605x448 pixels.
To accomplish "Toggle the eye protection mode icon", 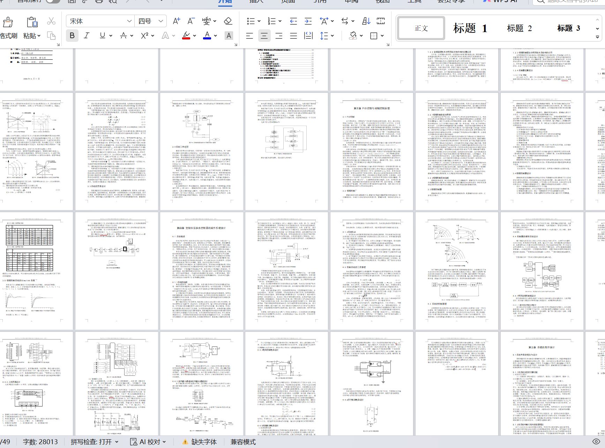I will 596,442.
